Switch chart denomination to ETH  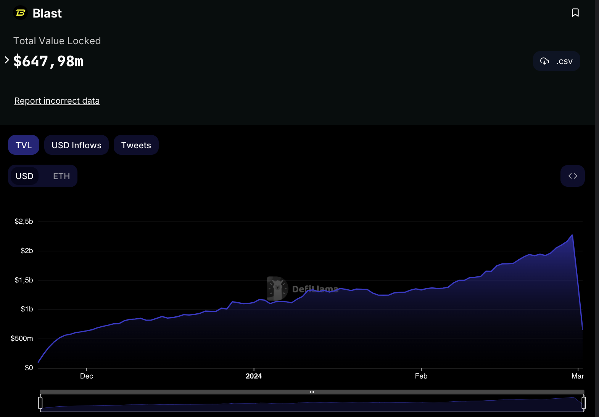pyautogui.click(x=61, y=176)
